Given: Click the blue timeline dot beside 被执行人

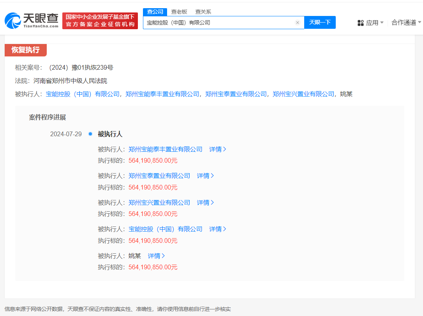Looking at the screenshot, I should [90, 133].
